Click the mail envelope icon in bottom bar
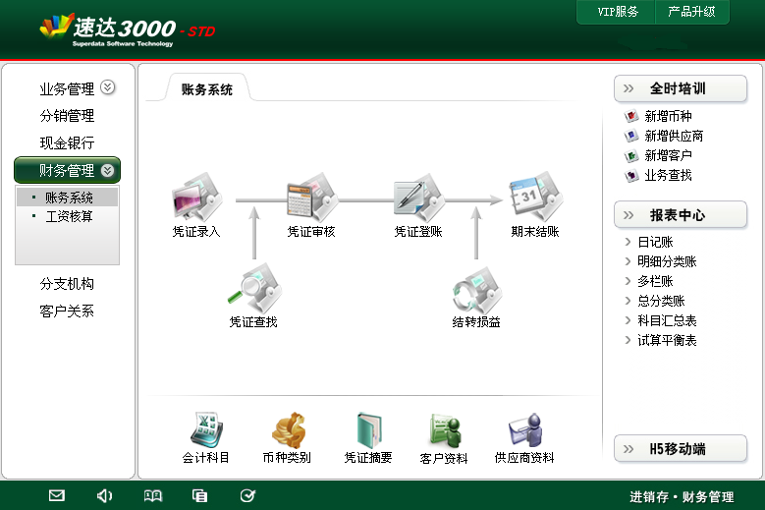The height and width of the screenshot is (510, 765). [x=57, y=496]
